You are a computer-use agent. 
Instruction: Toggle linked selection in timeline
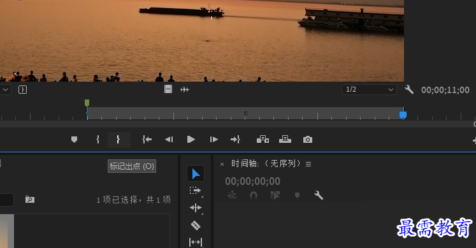[275, 195]
